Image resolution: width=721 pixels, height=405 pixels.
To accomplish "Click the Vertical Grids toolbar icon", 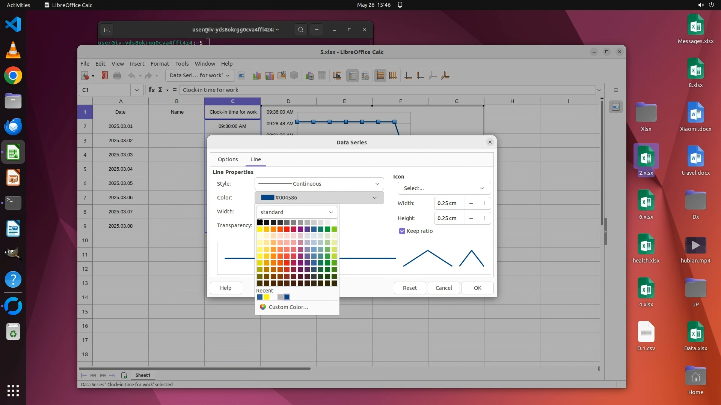I will (x=393, y=76).
